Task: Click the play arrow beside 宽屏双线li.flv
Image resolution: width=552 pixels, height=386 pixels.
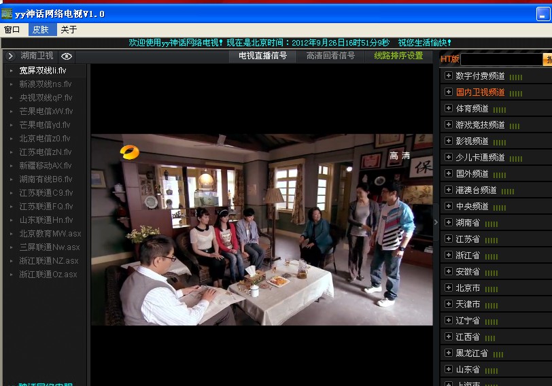Action: (x=12, y=71)
